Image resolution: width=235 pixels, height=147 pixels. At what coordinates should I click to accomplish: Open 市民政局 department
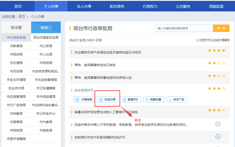(x=46, y=63)
